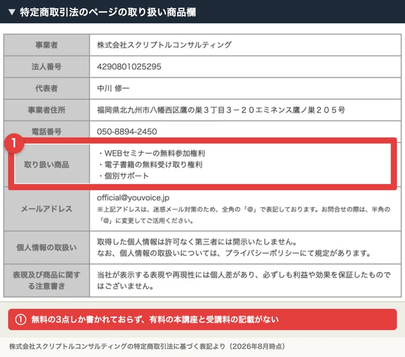The image size is (405, 357).
Task: Select the 個人情報の取扱い label cell
Action: point(46,248)
